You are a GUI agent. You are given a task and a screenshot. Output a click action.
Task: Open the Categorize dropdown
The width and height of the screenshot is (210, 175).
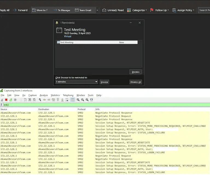(137, 10)
